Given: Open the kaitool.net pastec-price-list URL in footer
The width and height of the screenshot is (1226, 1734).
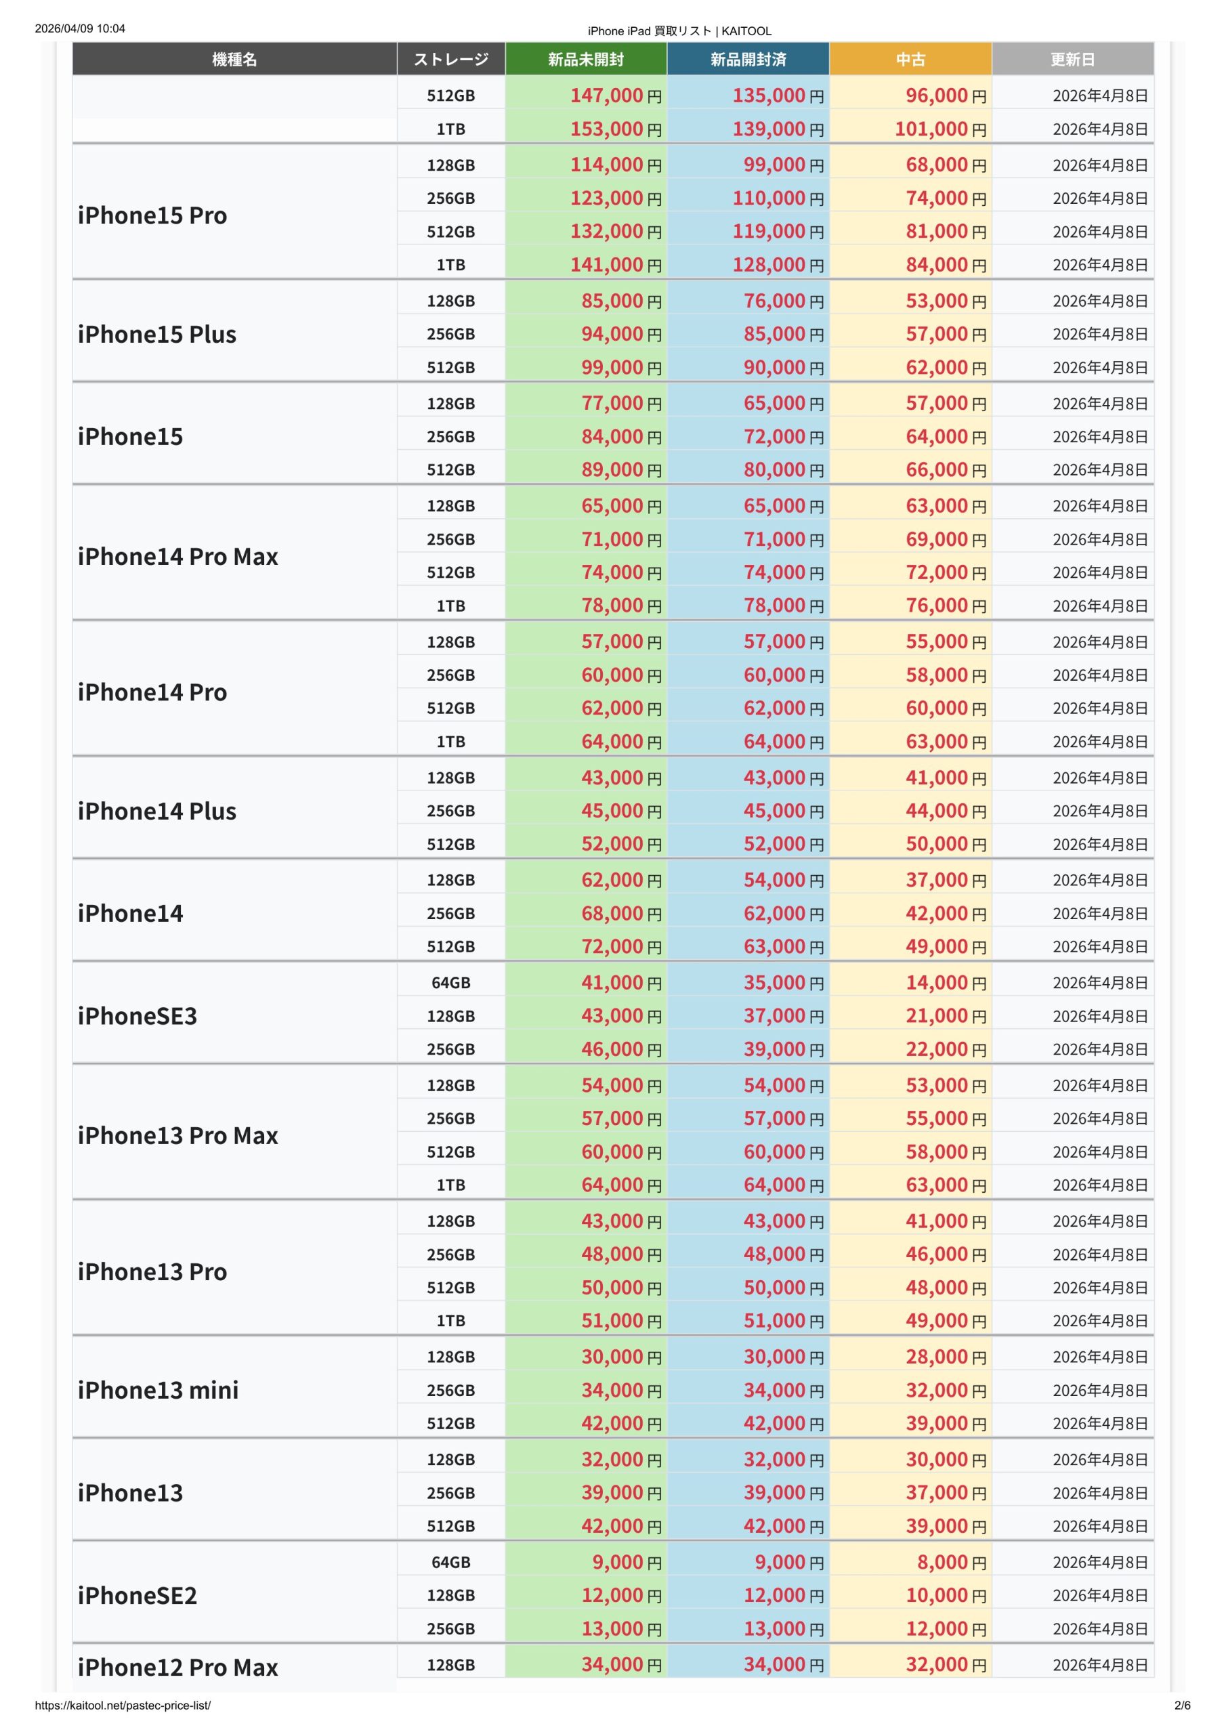Looking at the screenshot, I should [x=123, y=1706].
